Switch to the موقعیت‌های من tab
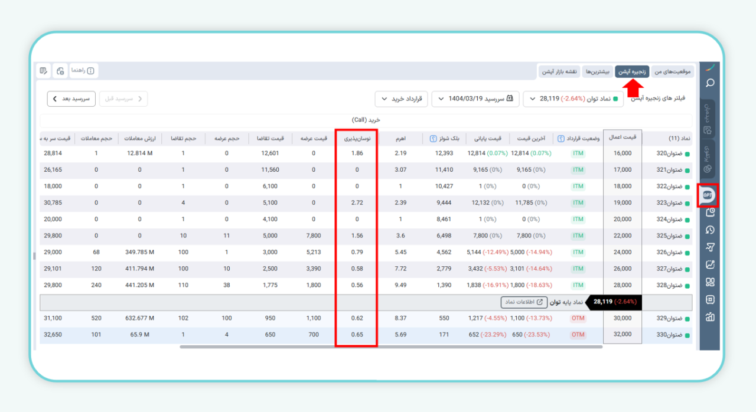The height and width of the screenshot is (412, 756). point(672,71)
